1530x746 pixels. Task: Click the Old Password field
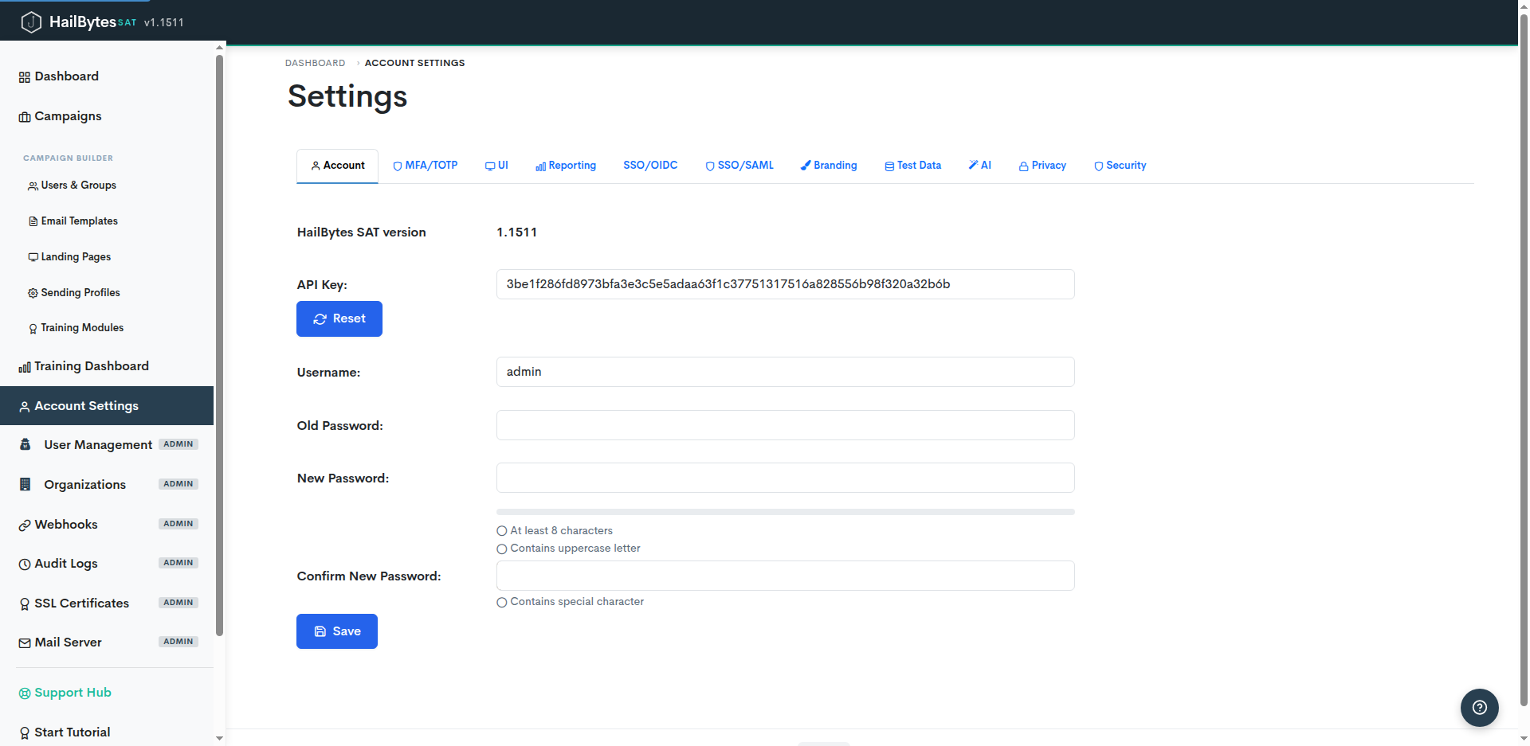pyautogui.click(x=786, y=425)
